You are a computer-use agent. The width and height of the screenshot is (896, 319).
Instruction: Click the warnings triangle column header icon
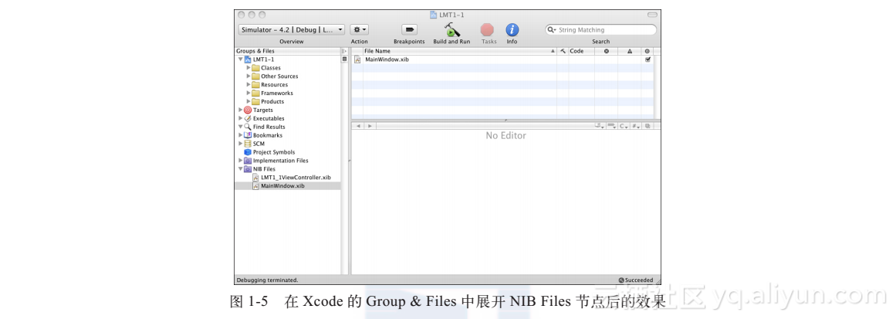click(630, 51)
